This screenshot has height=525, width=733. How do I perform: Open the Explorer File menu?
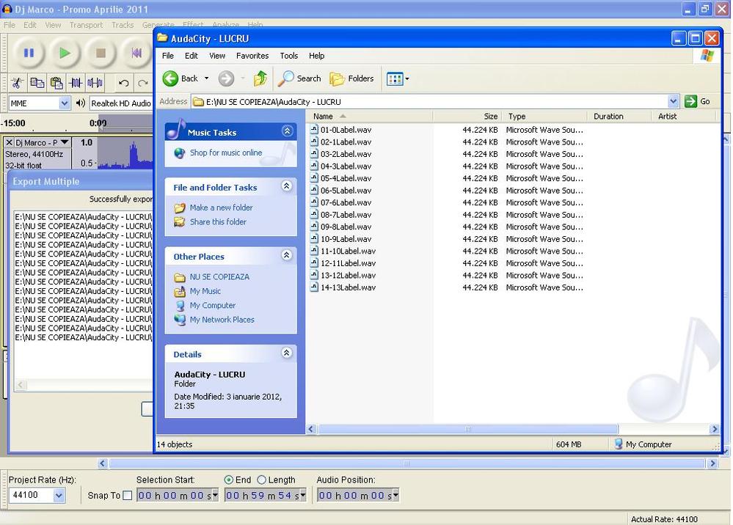pyautogui.click(x=168, y=56)
